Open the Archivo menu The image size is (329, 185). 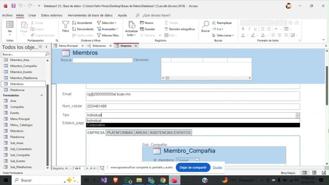coord(7,15)
